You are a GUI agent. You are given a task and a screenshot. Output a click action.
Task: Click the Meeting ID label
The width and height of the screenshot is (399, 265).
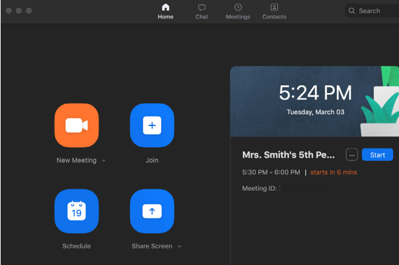259,188
